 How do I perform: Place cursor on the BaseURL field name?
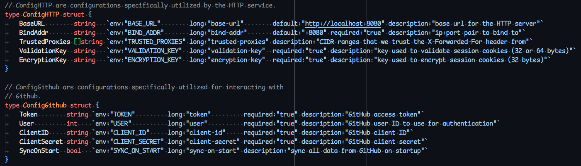pos(32,23)
